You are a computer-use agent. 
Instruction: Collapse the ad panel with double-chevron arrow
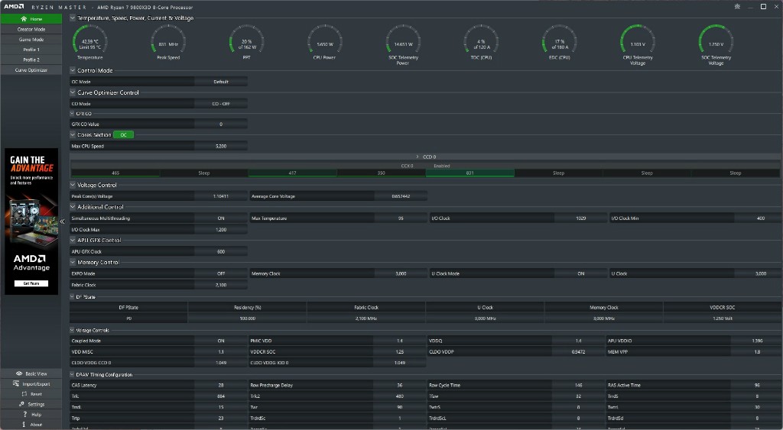click(x=62, y=221)
